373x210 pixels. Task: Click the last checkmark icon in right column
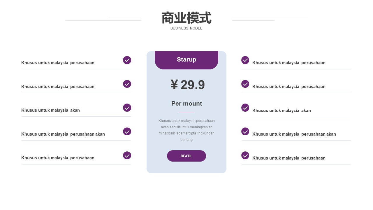245,155
